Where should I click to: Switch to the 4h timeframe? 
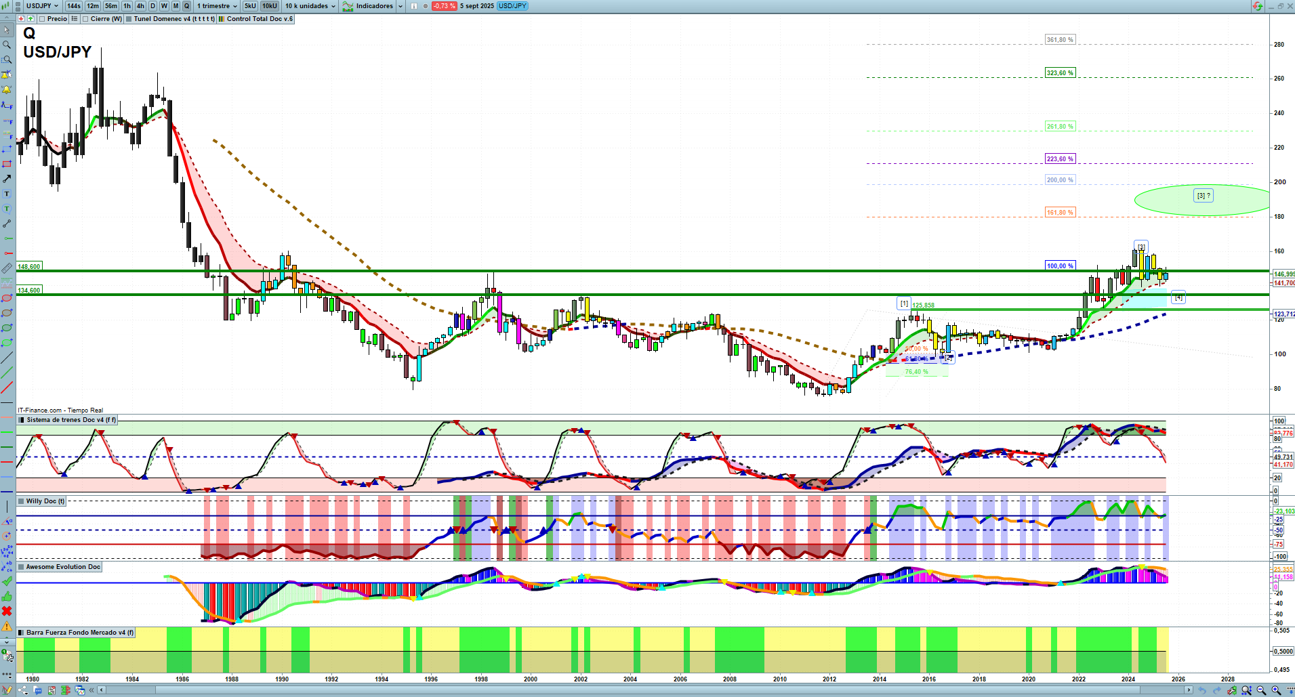[140, 6]
